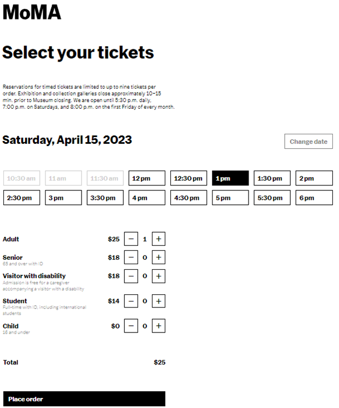Image resolution: width=339 pixels, height=408 pixels.
Task: Choose the 12:30 pm entry time
Action: pos(189,178)
